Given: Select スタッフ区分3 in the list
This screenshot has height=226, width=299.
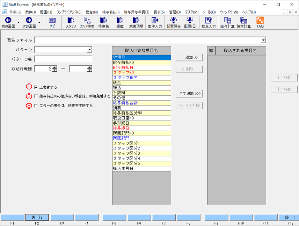Looking at the screenshot, I should 142,154.
